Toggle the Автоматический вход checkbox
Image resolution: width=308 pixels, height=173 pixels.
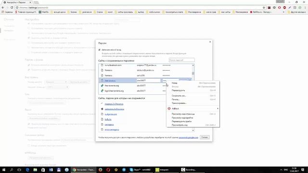(100, 50)
